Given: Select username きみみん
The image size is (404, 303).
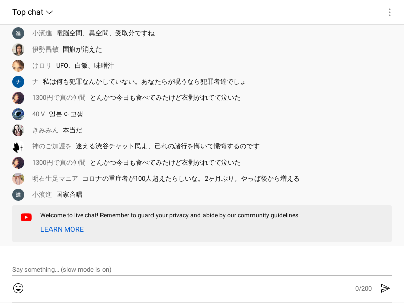Looking at the screenshot, I should (45, 130).
